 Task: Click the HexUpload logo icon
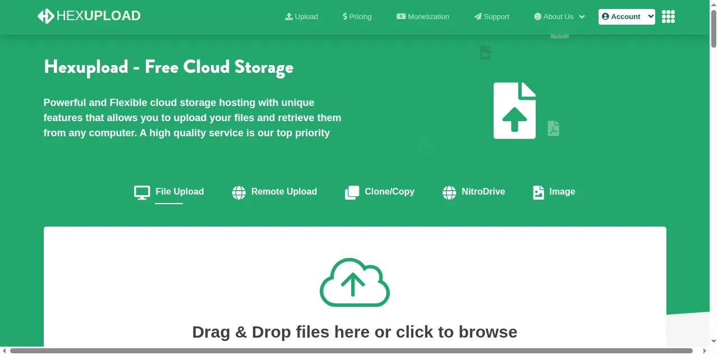[x=46, y=16]
